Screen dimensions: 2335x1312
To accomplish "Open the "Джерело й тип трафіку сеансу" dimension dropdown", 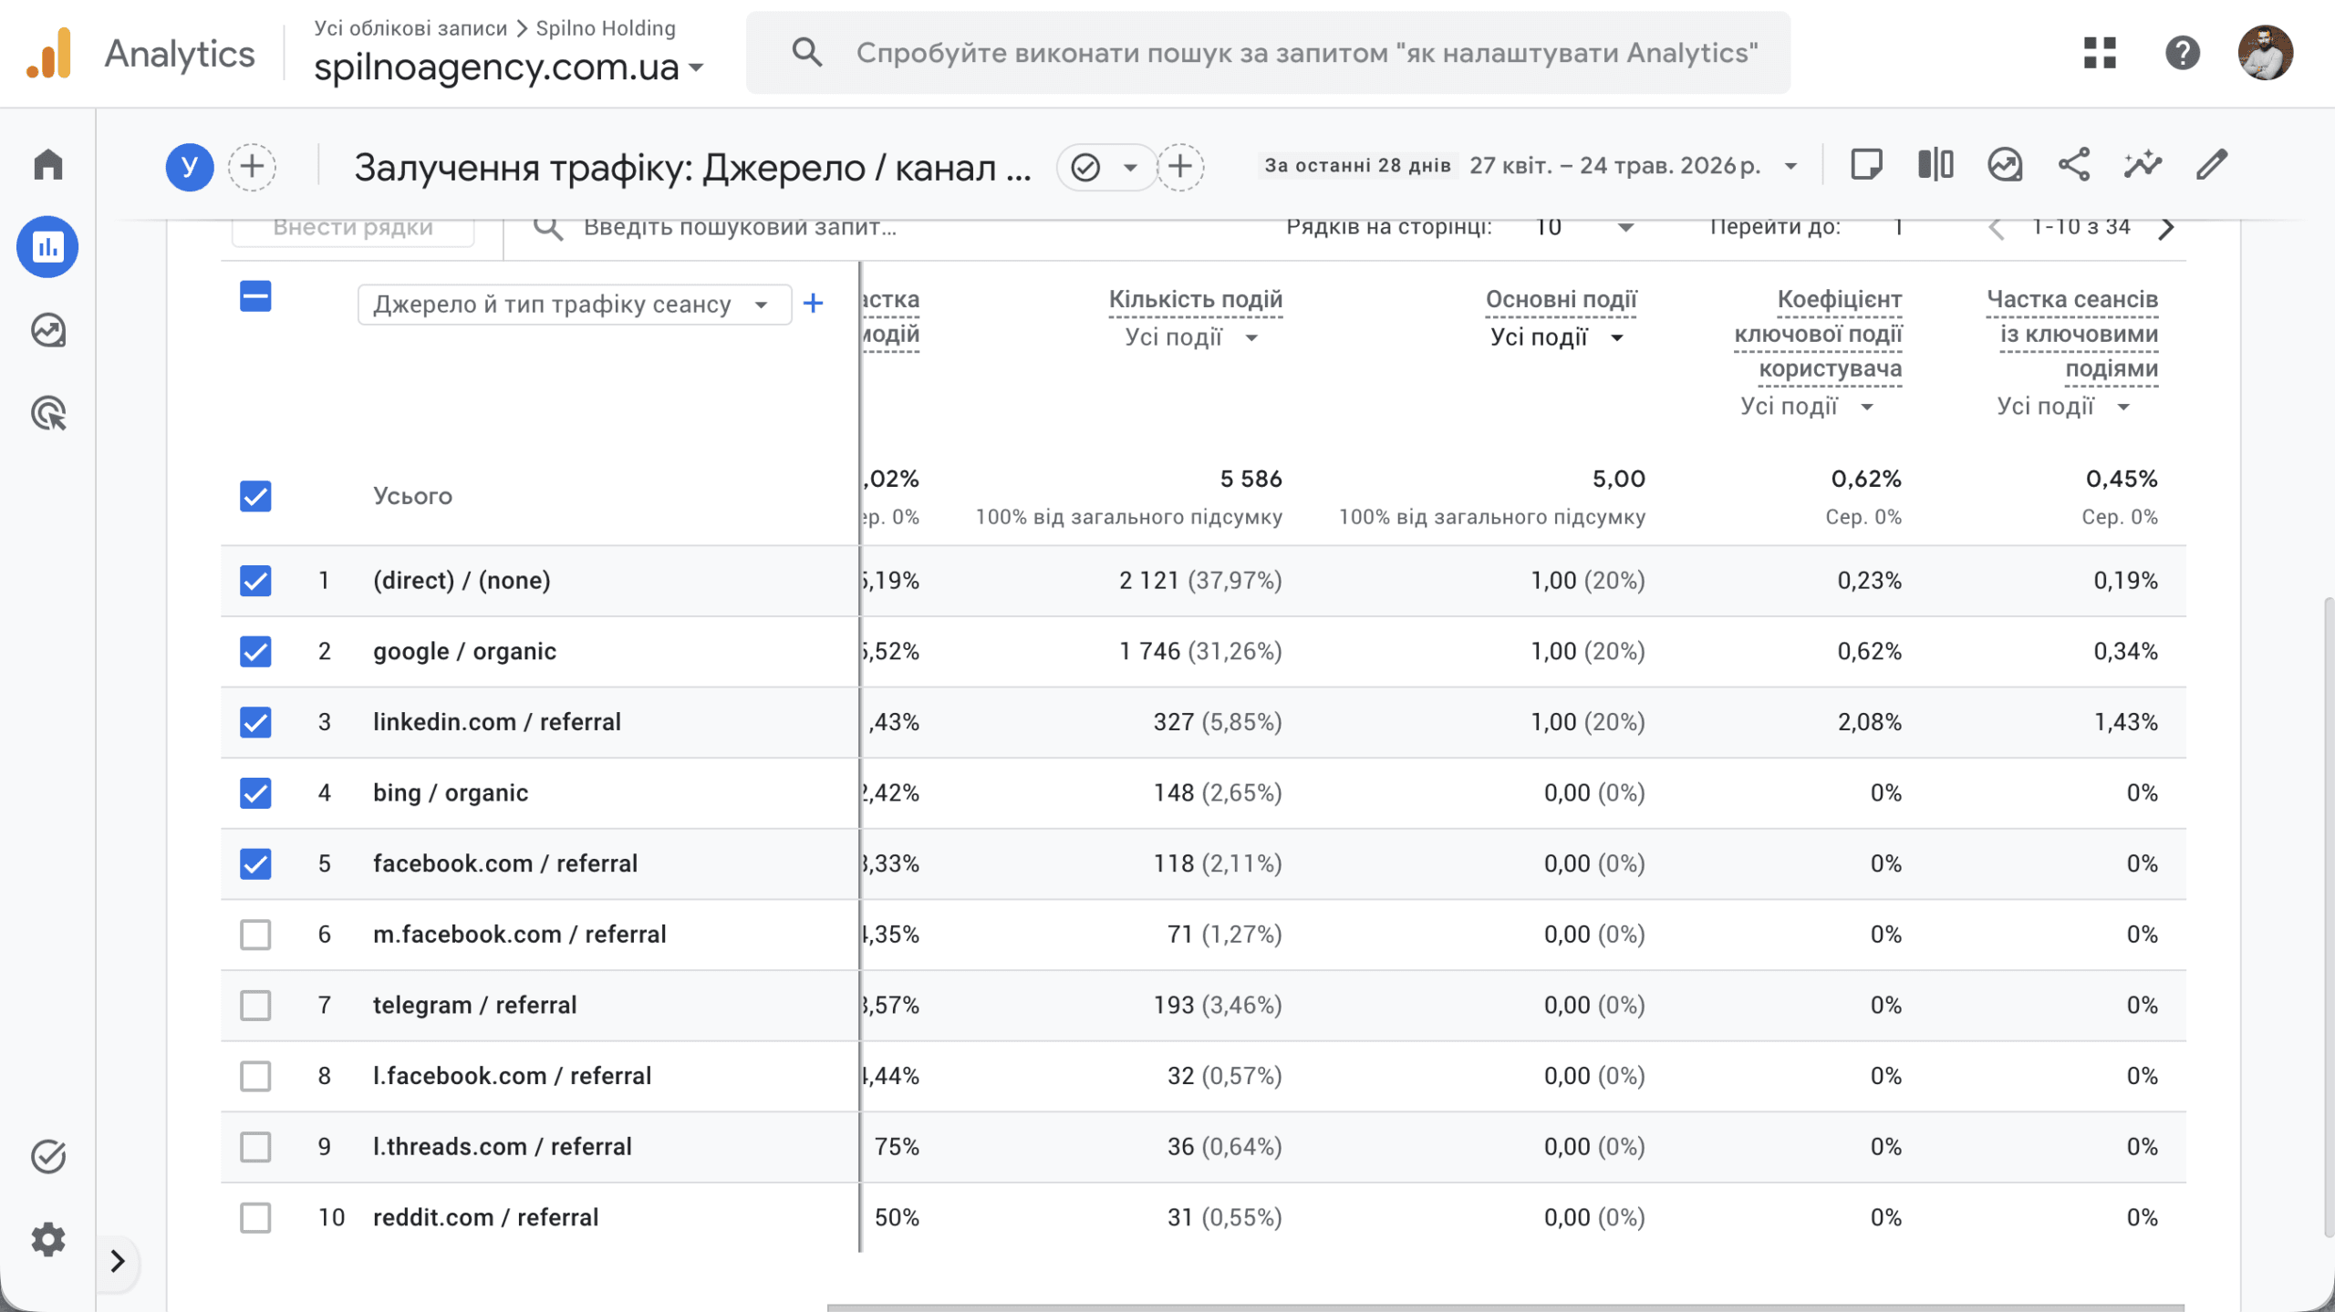I will (575, 305).
